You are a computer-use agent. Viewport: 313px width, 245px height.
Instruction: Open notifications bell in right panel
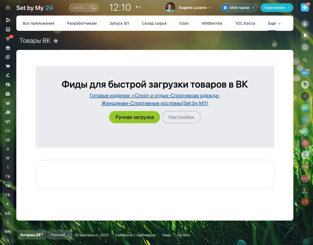point(305,36)
